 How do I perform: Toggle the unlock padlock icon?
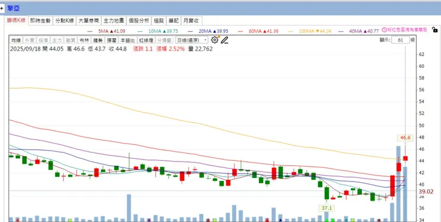click(434, 30)
